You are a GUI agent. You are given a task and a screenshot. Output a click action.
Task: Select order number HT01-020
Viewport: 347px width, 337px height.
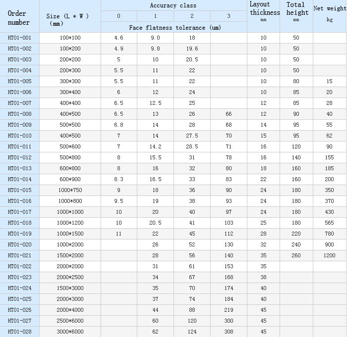pos(19,244)
